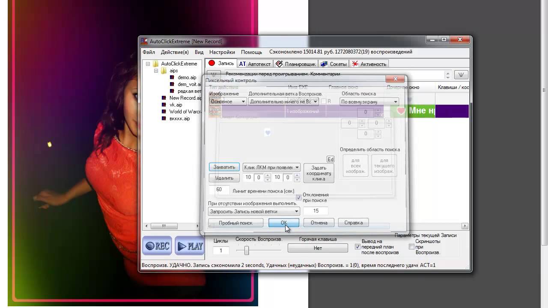The image size is (548, 308).
Task: Click the AutoClickExtreme folder icon in tree
Action: [156, 64]
